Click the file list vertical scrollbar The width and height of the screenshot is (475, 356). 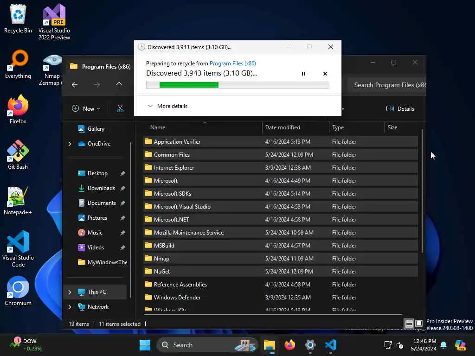pyautogui.click(x=422, y=191)
